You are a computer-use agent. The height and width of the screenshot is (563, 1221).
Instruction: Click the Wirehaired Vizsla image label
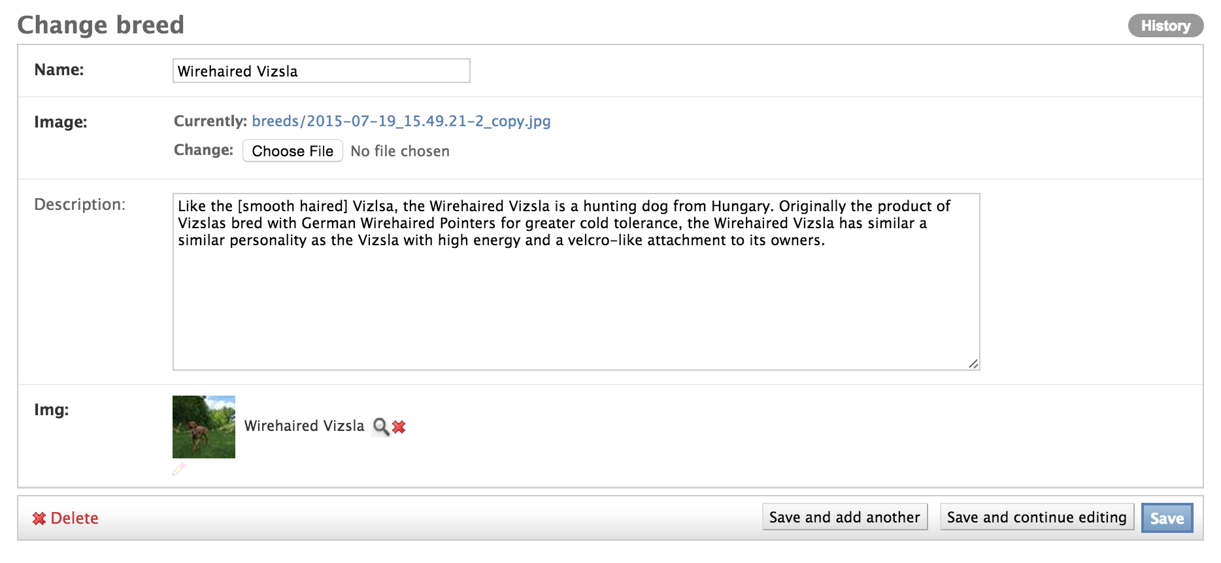coord(305,426)
